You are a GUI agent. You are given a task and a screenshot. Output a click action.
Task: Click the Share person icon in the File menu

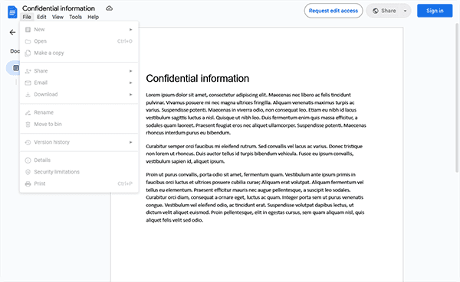(28, 71)
